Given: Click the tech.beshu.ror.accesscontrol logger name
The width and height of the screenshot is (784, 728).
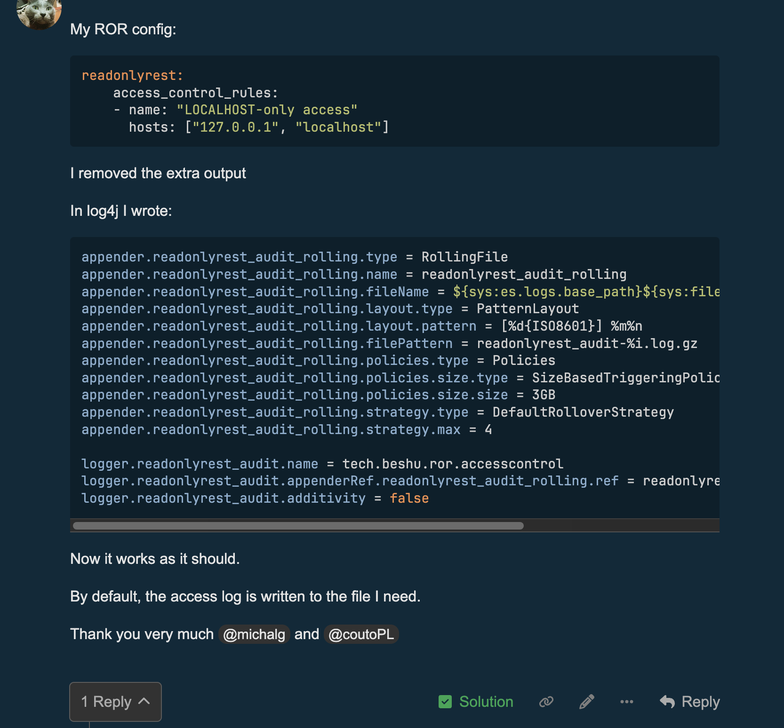Looking at the screenshot, I should click(452, 464).
